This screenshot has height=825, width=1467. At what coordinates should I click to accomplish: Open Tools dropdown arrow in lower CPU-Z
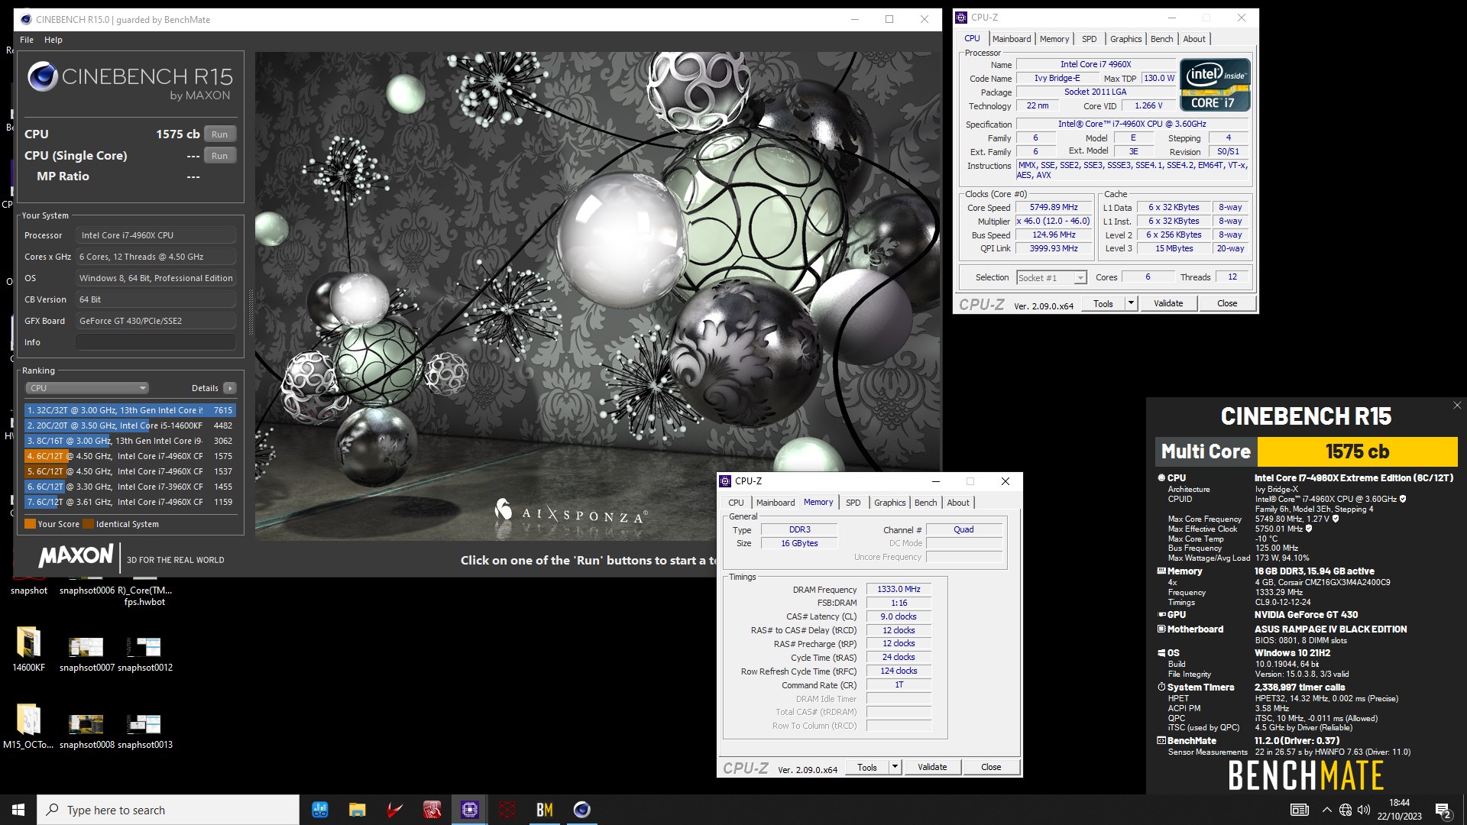click(895, 767)
